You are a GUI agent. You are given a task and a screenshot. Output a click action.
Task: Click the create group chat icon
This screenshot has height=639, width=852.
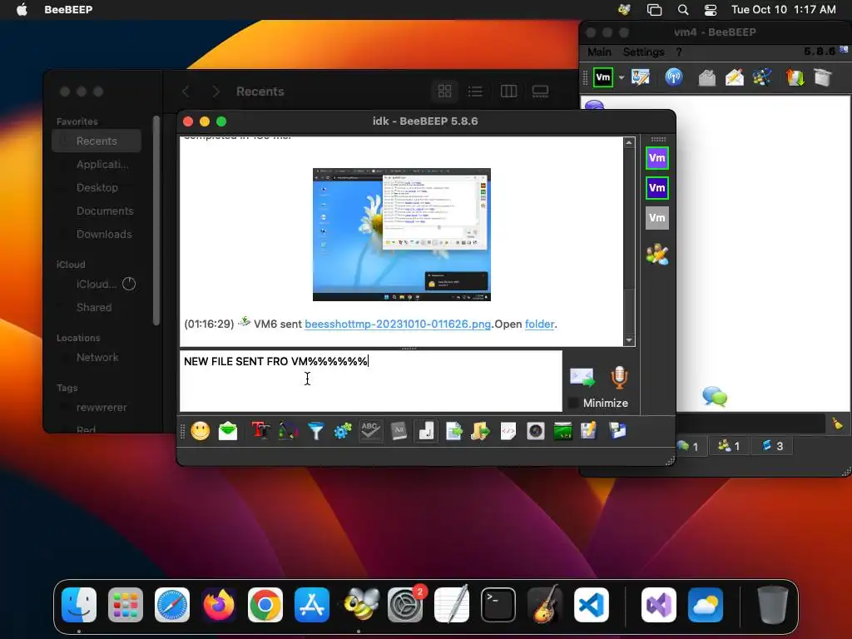[x=762, y=77]
